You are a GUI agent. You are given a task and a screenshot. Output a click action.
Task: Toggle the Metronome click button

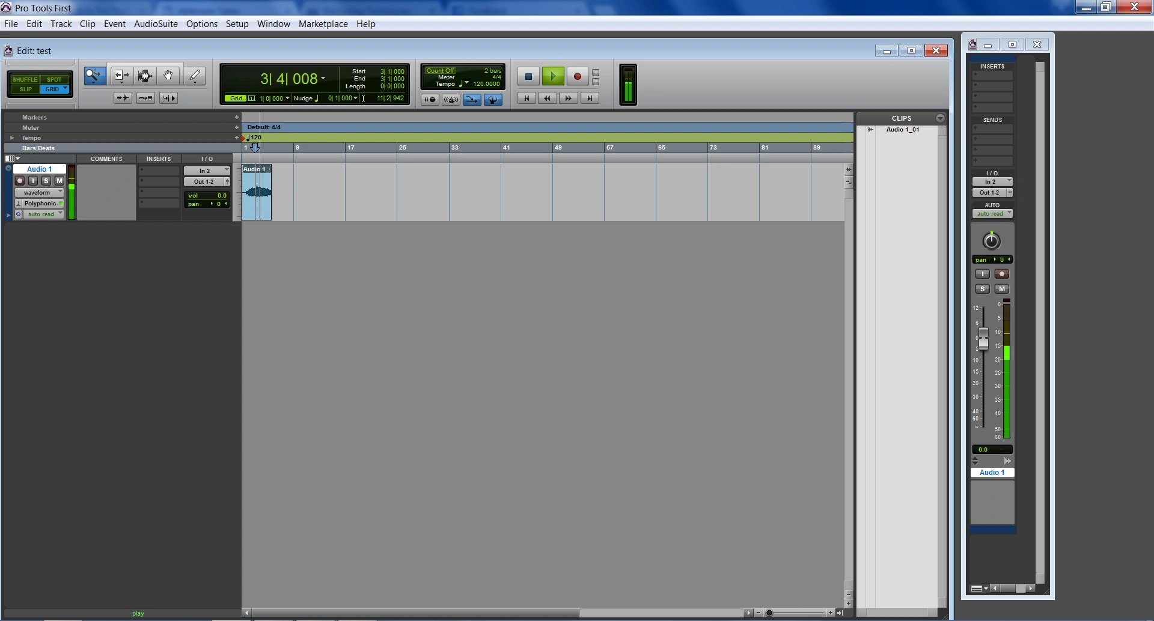coord(451,100)
